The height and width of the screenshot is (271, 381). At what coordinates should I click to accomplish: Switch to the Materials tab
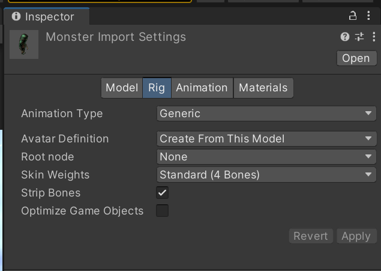(x=263, y=88)
